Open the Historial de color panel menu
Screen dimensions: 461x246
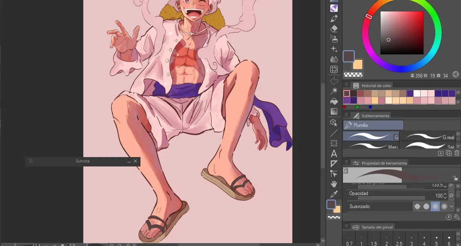(346, 85)
